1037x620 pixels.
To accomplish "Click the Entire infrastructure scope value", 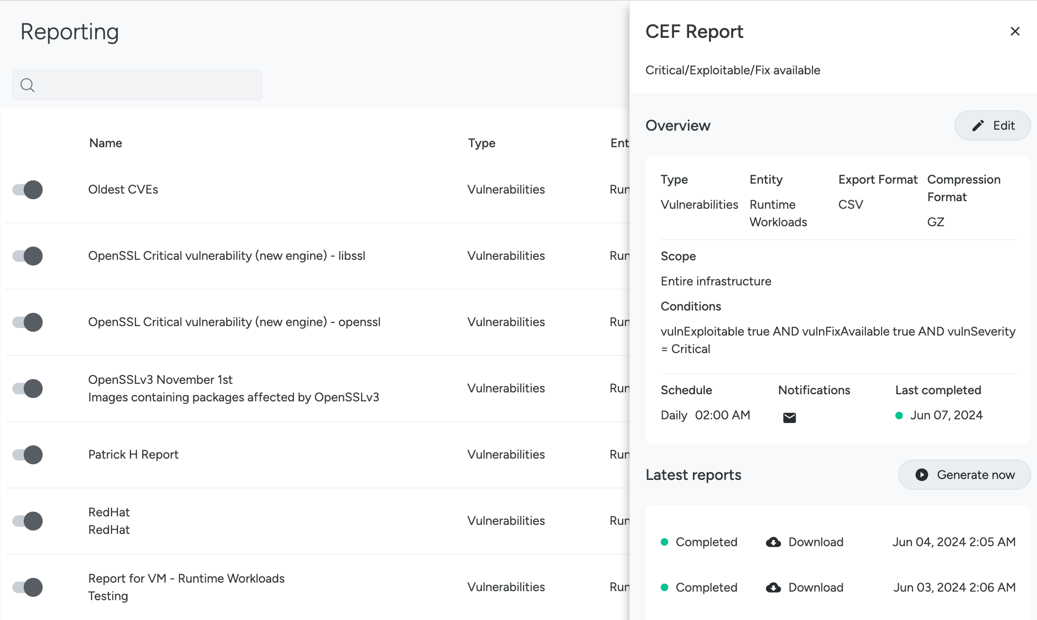I will [716, 281].
